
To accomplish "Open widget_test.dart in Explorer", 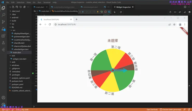I will coord(19,59).
